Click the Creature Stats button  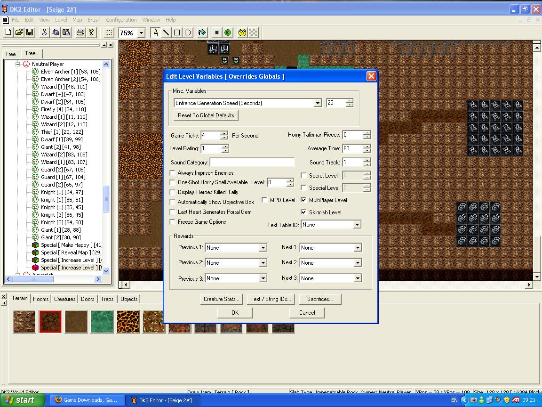point(221,299)
